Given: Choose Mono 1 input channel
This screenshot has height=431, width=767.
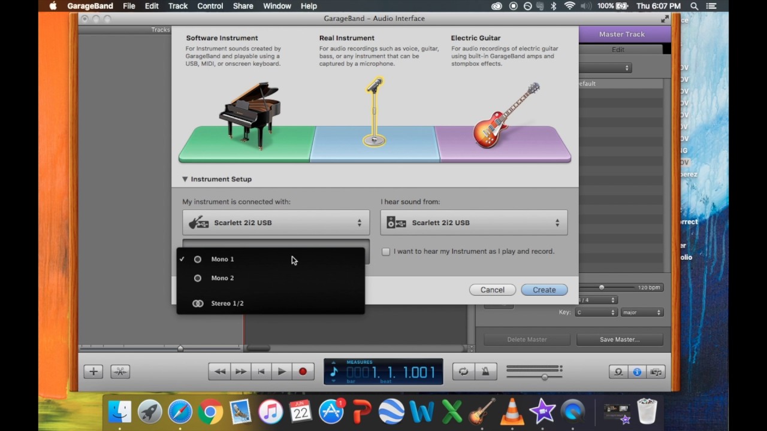Looking at the screenshot, I should tap(270, 259).
